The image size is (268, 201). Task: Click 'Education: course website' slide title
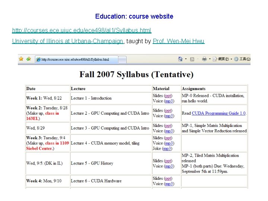click(x=134, y=16)
